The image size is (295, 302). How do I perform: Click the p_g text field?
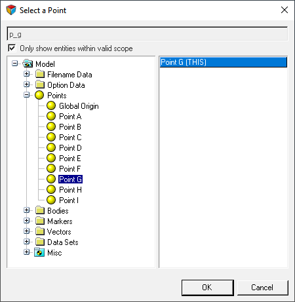147,34
